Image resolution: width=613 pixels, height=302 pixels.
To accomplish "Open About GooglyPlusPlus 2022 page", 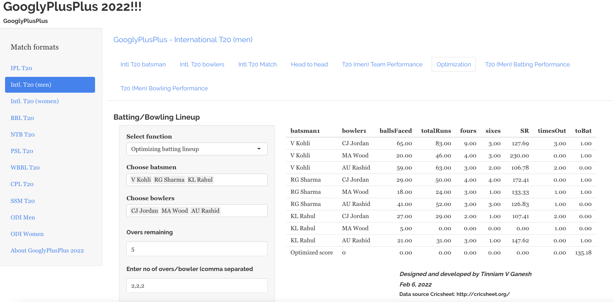I will 47,250.
